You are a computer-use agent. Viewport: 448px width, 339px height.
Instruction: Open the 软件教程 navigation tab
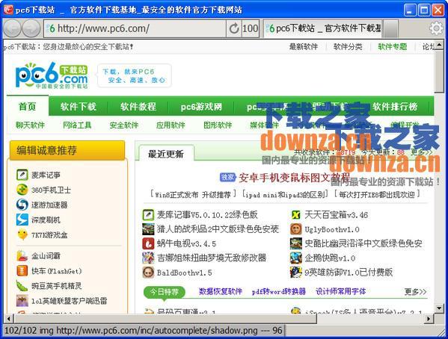click(x=138, y=107)
